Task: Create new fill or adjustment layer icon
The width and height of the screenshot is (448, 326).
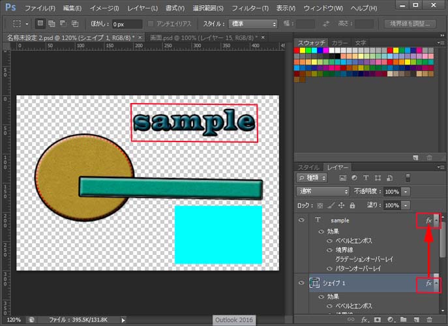Action: click(391, 319)
